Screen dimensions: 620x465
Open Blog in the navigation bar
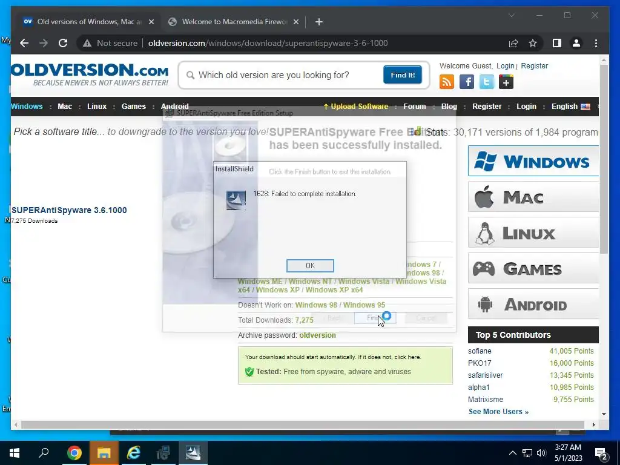(449, 107)
